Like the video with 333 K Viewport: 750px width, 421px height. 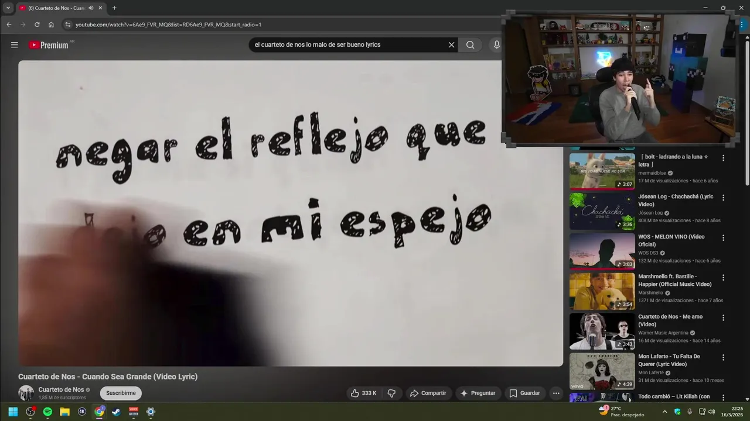tap(363, 393)
